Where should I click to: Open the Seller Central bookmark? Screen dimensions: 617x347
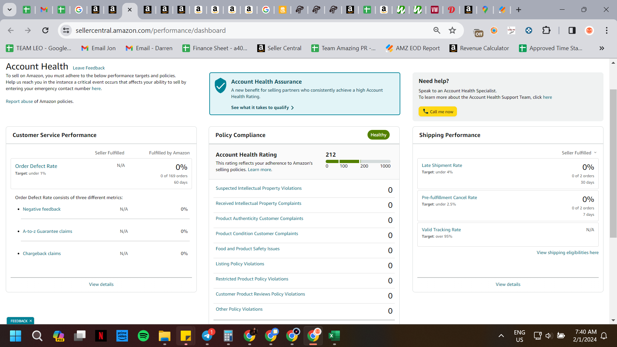tap(279, 48)
